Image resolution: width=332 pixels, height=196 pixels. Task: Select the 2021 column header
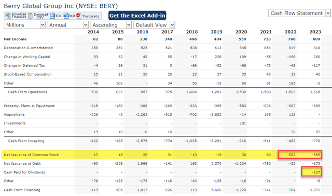point(266,32)
